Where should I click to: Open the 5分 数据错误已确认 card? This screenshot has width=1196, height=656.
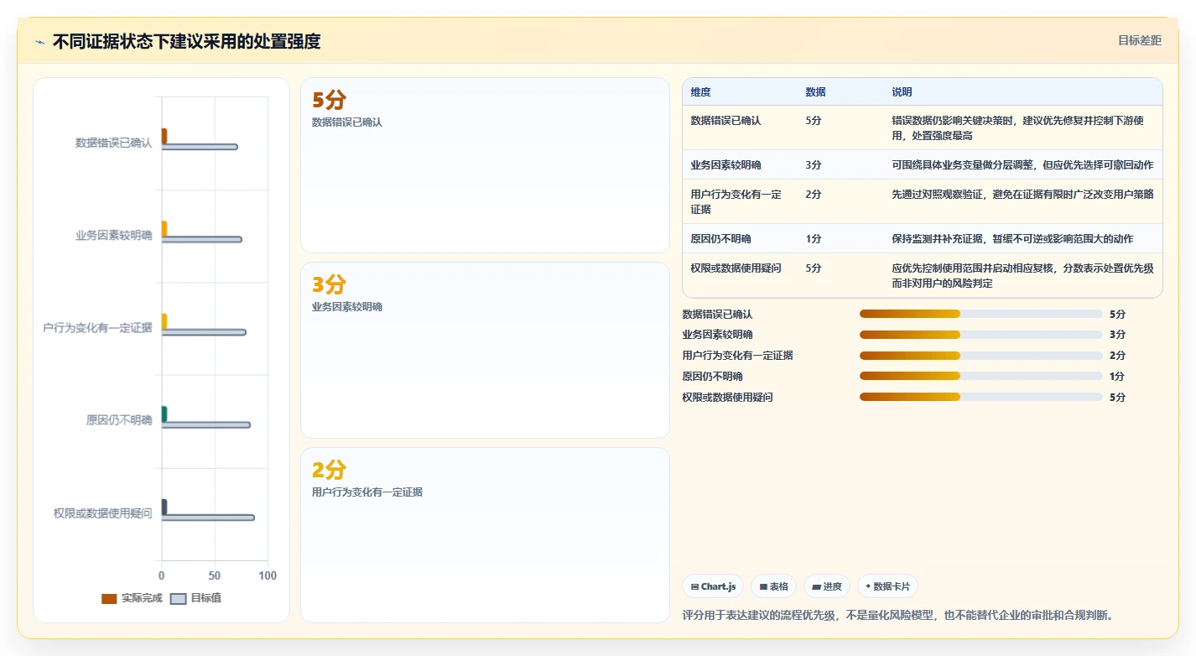pyautogui.click(x=485, y=165)
